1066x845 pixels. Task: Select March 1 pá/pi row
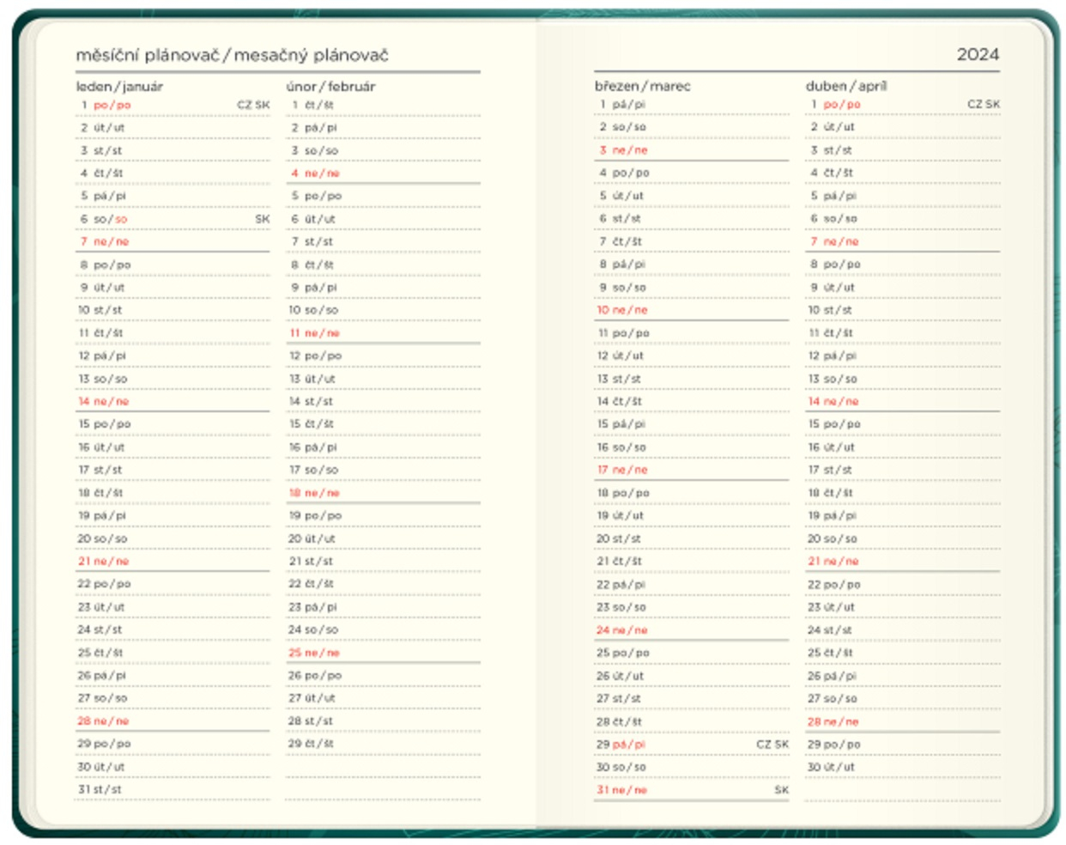click(x=691, y=104)
